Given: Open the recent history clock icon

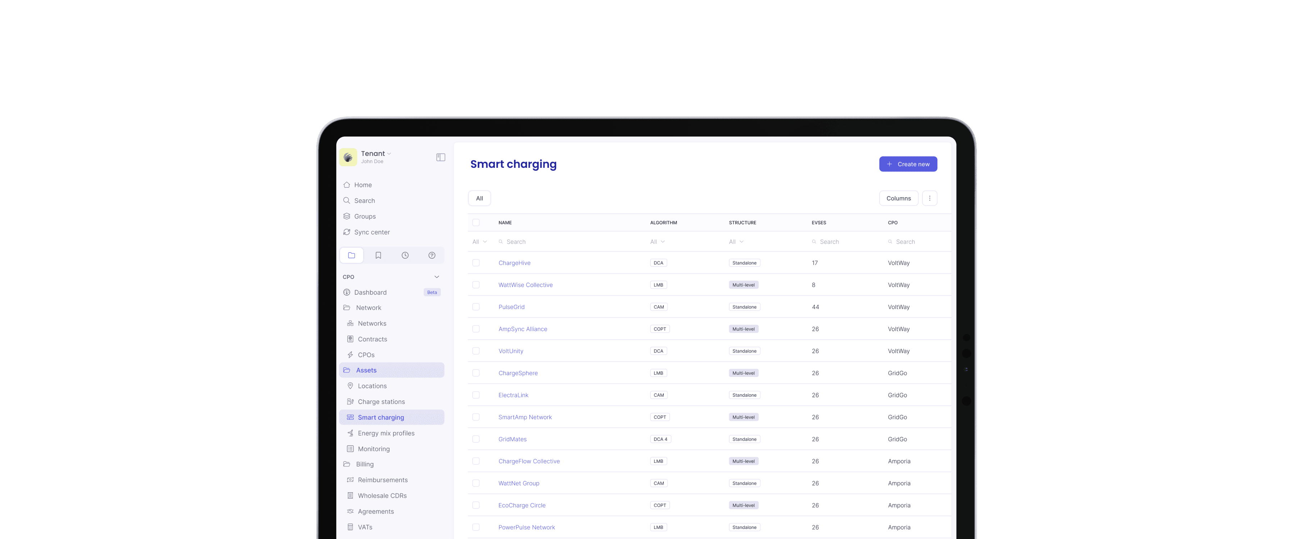Looking at the screenshot, I should [x=405, y=255].
